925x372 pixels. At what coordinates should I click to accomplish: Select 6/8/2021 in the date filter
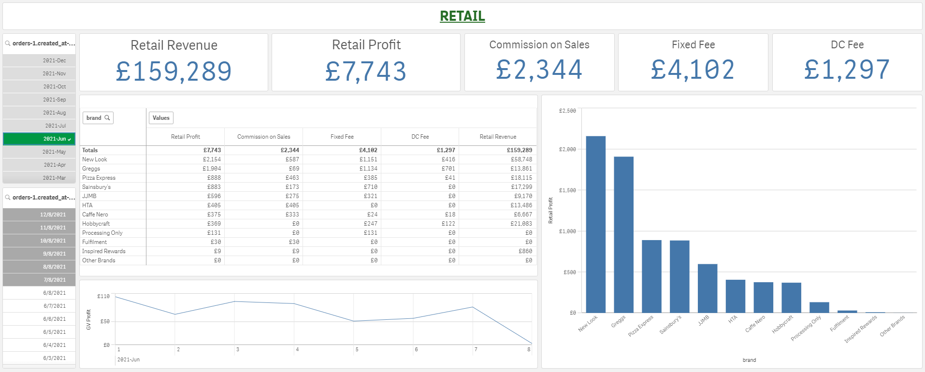point(39,293)
